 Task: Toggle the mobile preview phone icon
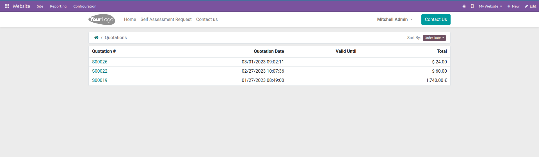(472, 6)
